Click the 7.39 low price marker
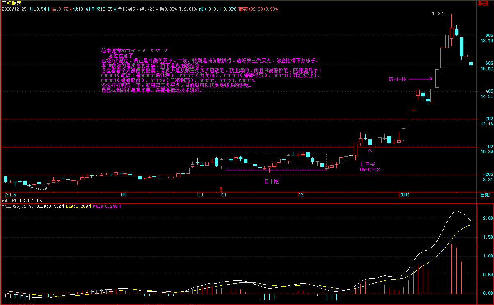The image size is (494, 305). [42, 188]
